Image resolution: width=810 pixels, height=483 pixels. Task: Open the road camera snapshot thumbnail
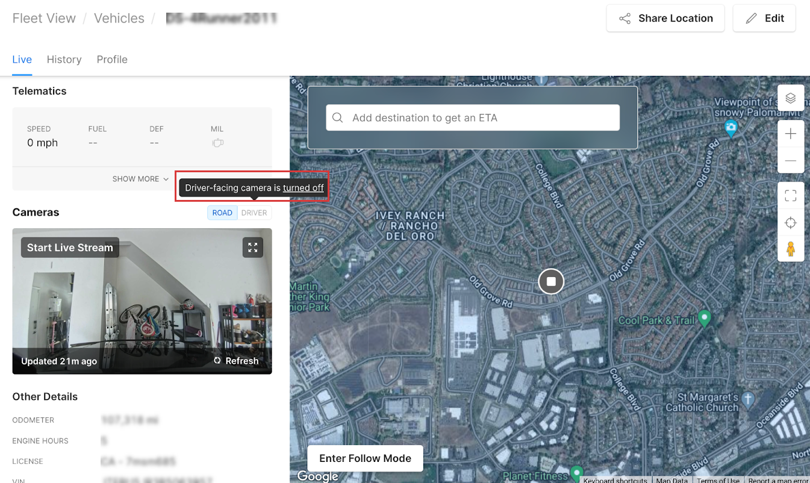tap(142, 301)
